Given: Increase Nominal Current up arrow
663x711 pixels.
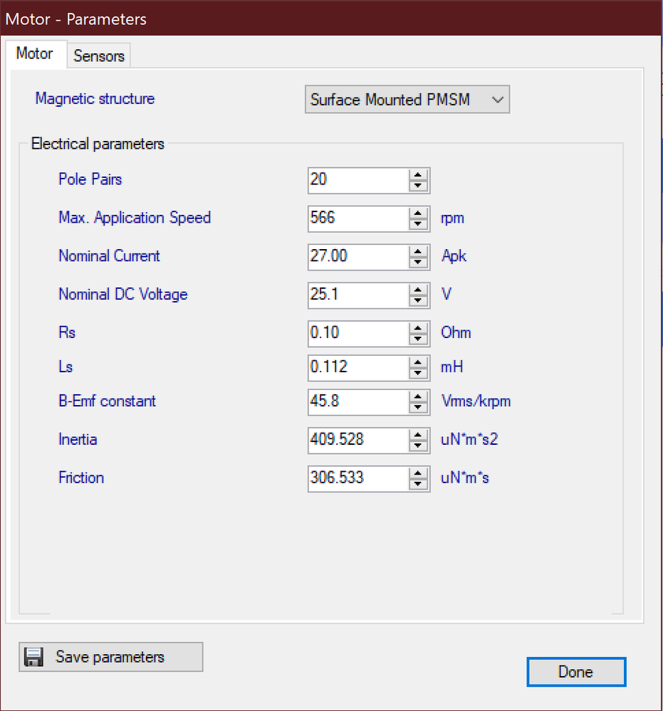Looking at the screenshot, I should (418, 252).
